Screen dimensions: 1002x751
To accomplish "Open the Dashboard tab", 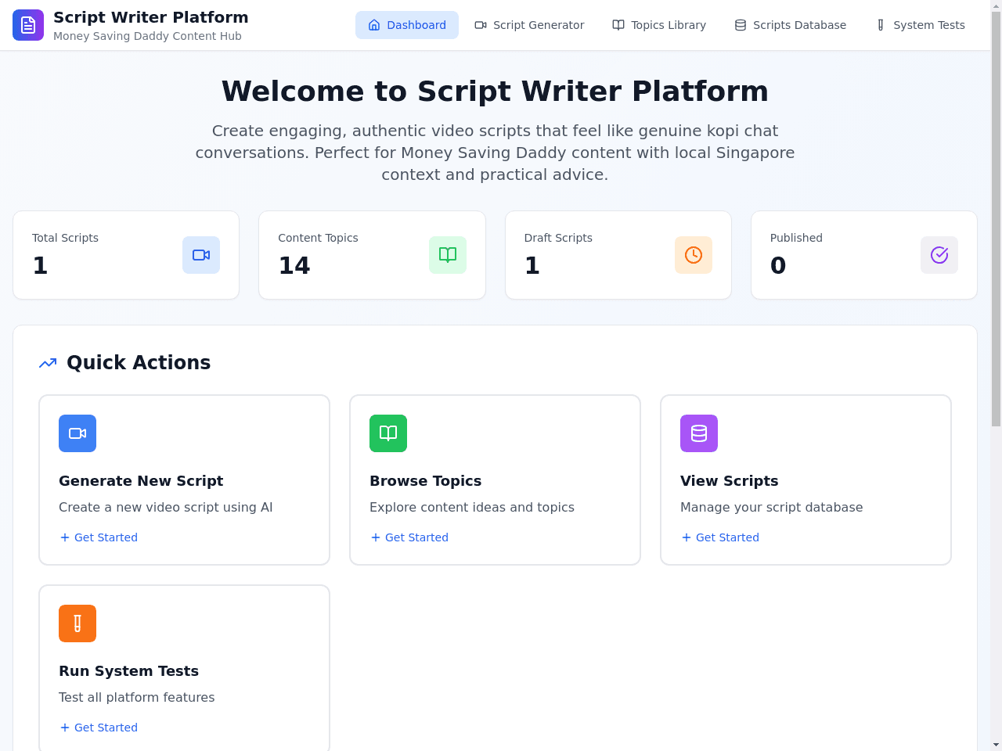I will click(407, 25).
